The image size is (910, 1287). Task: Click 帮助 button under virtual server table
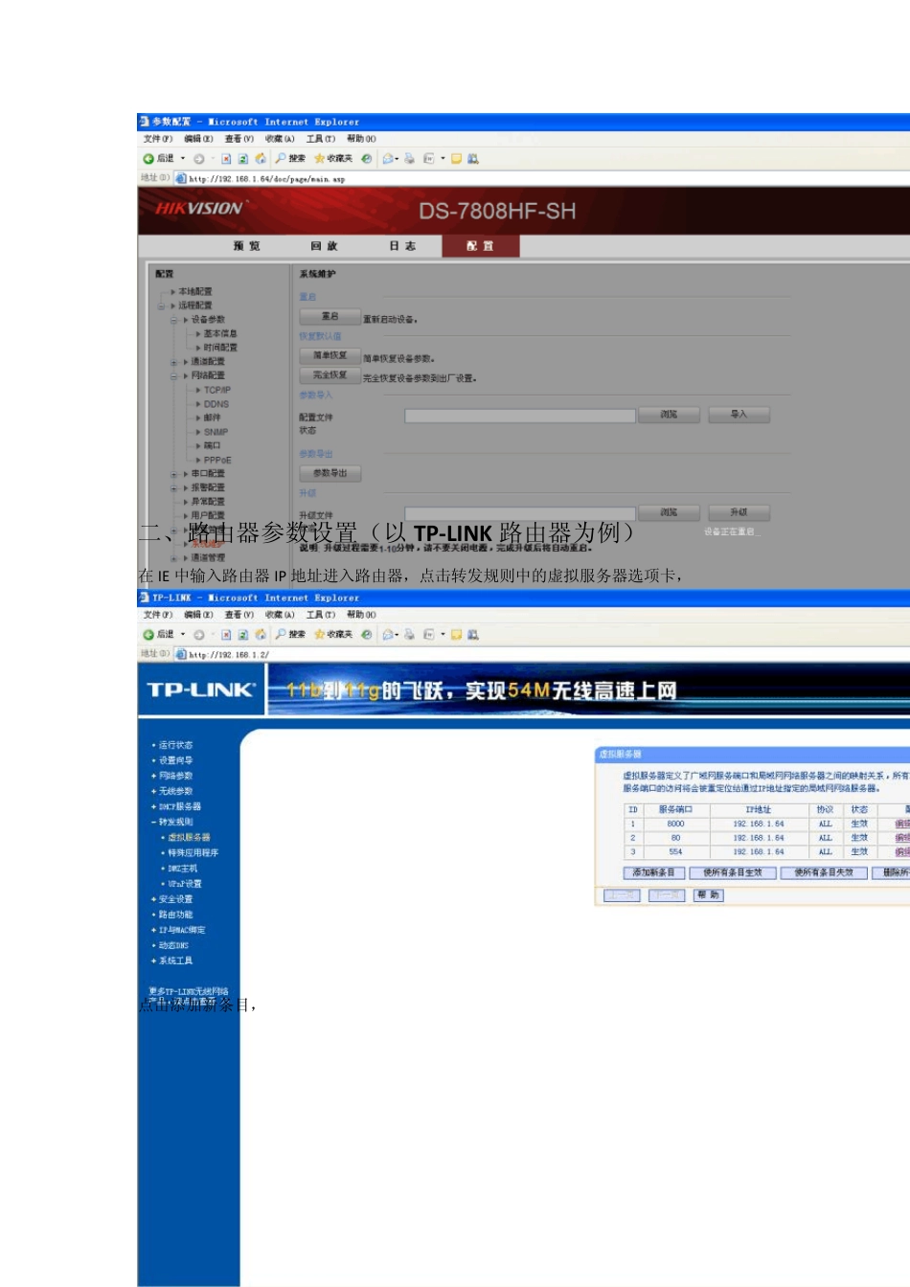708,895
